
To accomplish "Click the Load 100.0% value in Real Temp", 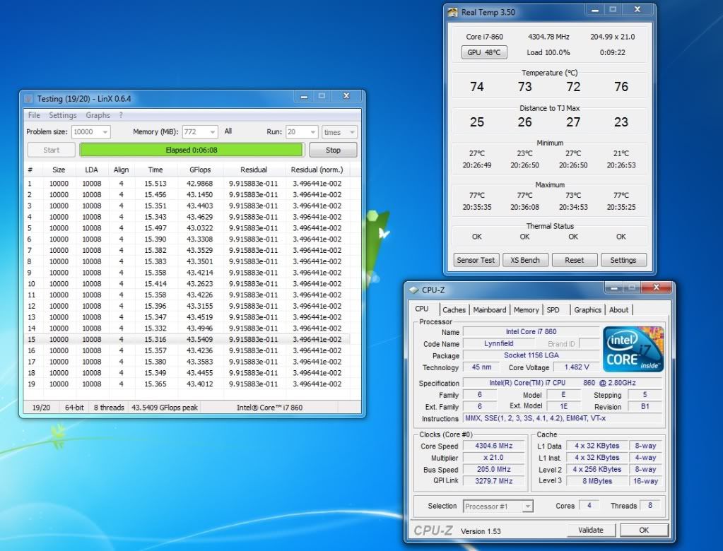I will coord(548,52).
